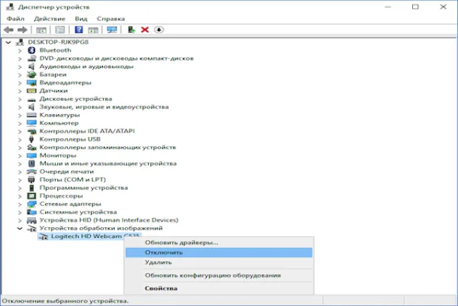Click the Видеоадаптеры display adapter icon

click(x=31, y=83)
